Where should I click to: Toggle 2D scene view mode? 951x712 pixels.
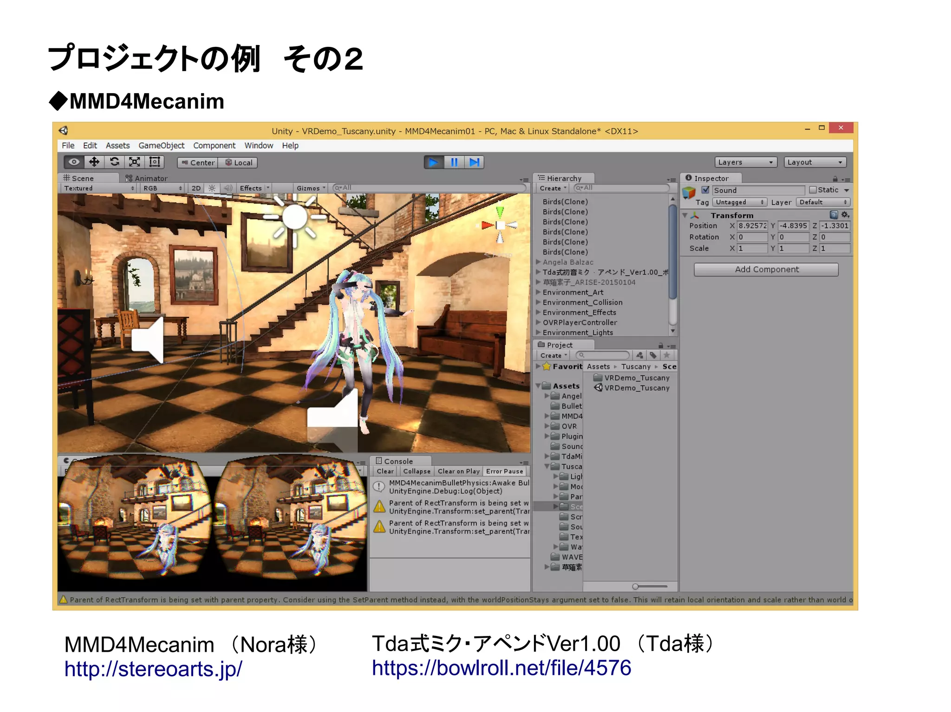(x=196, y=188)
